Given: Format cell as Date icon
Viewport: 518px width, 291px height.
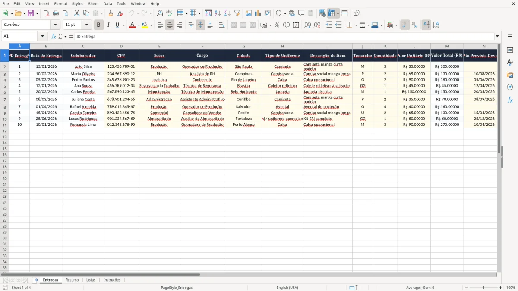Looking at the screenshot, I should 296,25.
